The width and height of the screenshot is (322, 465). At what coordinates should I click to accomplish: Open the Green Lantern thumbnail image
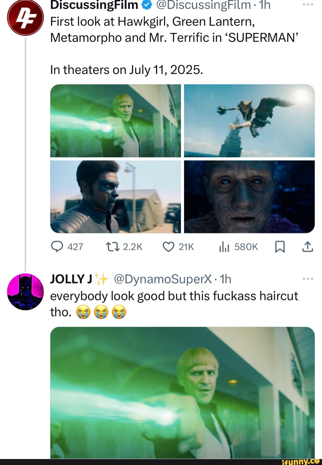116,121
